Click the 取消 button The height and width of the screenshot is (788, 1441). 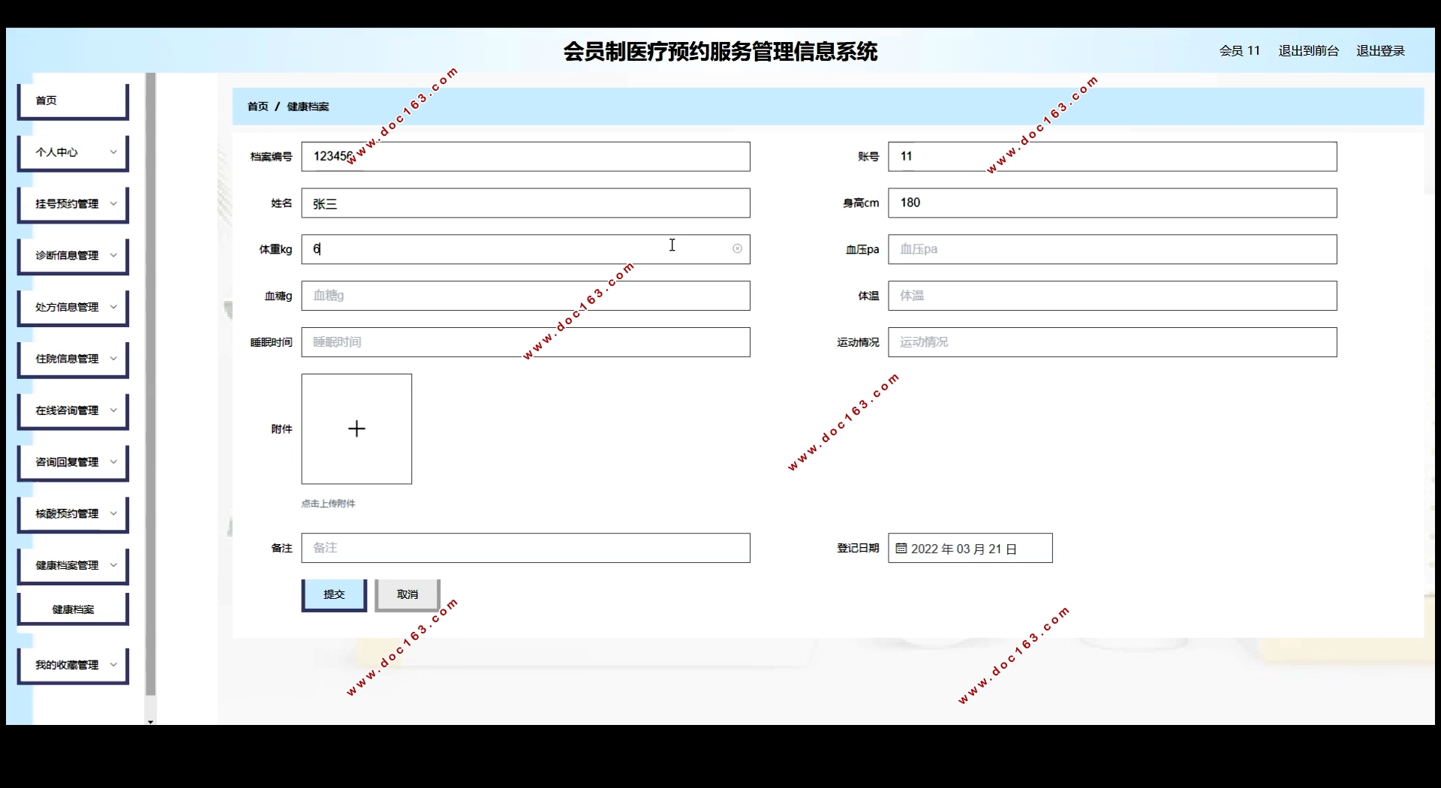point(408,594)
